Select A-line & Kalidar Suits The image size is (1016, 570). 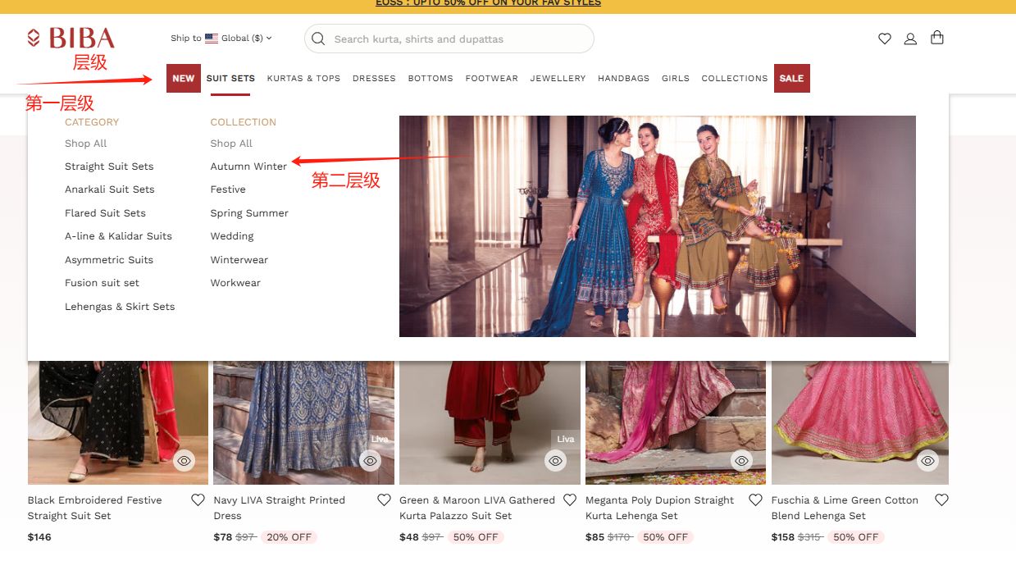[x=118, y=236]
